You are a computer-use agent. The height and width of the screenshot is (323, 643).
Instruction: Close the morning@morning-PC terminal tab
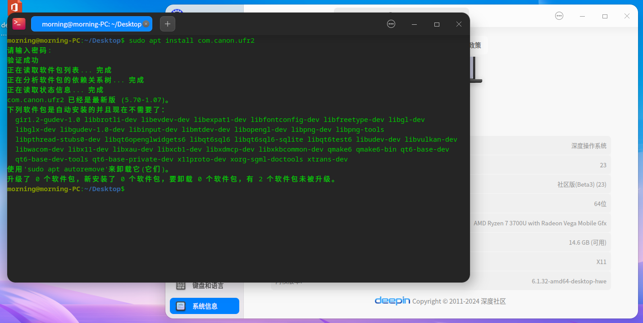click(x=146, y=24)
